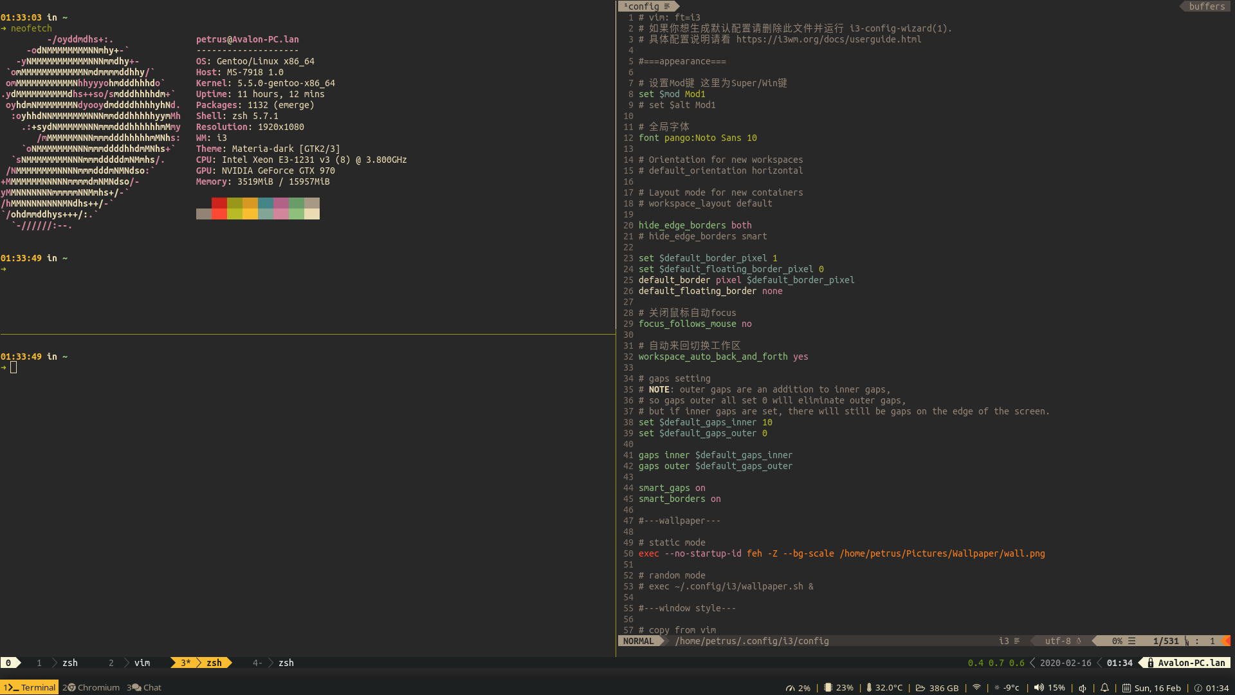Click the config buffer tab in vim
The height and width of the screenshot is (695, 1235).
[x=645, y=6]
